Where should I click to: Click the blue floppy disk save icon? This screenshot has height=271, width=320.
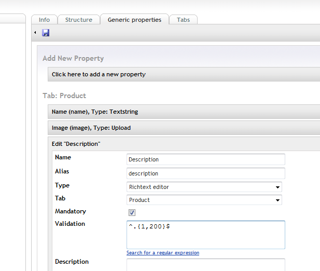[46, 33]
